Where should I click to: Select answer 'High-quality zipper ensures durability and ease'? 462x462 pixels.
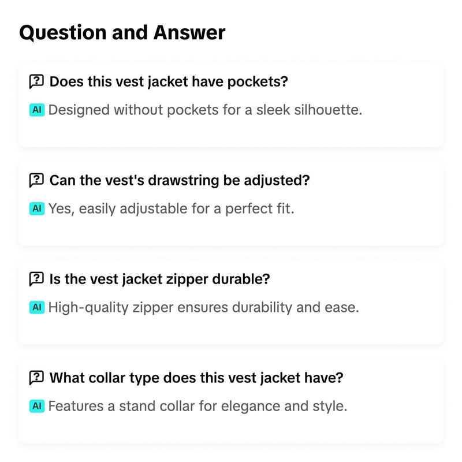coord(204,307)
